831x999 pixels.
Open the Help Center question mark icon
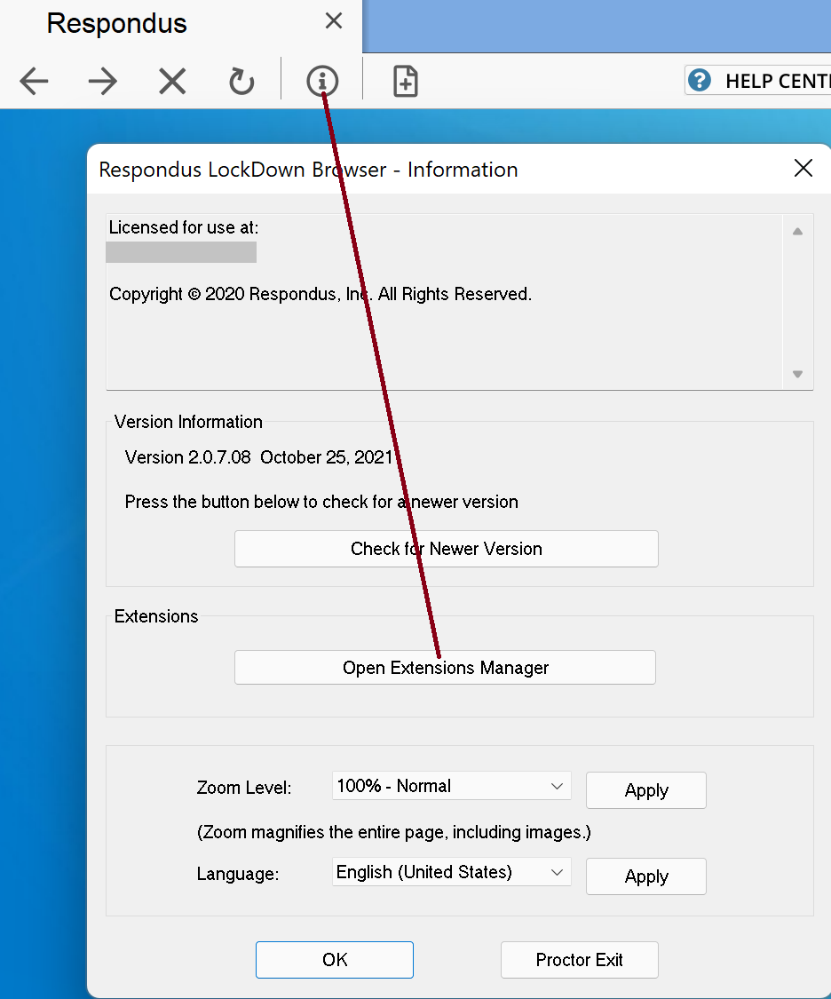(700, 81)
